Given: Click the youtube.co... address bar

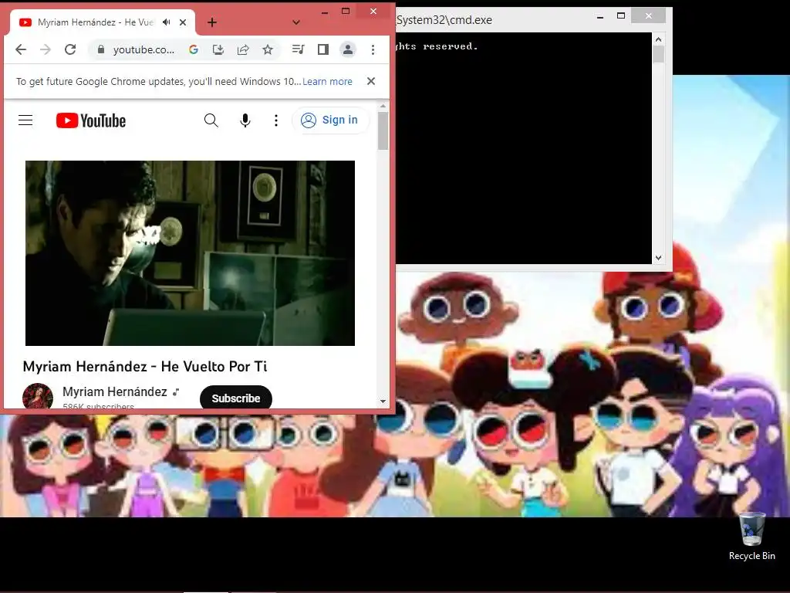Looking at the screenshot, I should [143, 49].
